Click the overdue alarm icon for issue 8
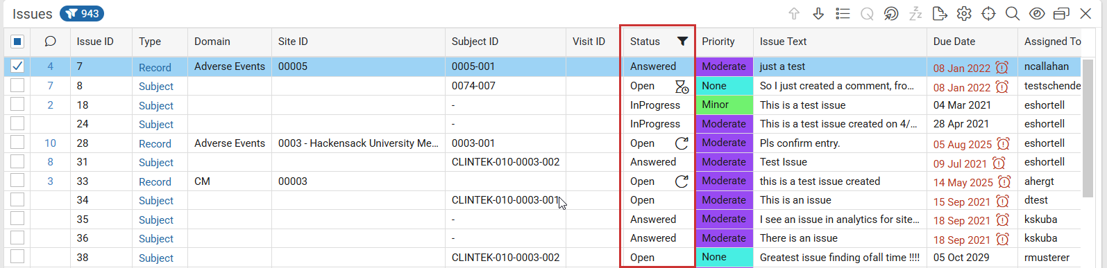This screenshot has width=1107, height=268. pos(1002,87)
